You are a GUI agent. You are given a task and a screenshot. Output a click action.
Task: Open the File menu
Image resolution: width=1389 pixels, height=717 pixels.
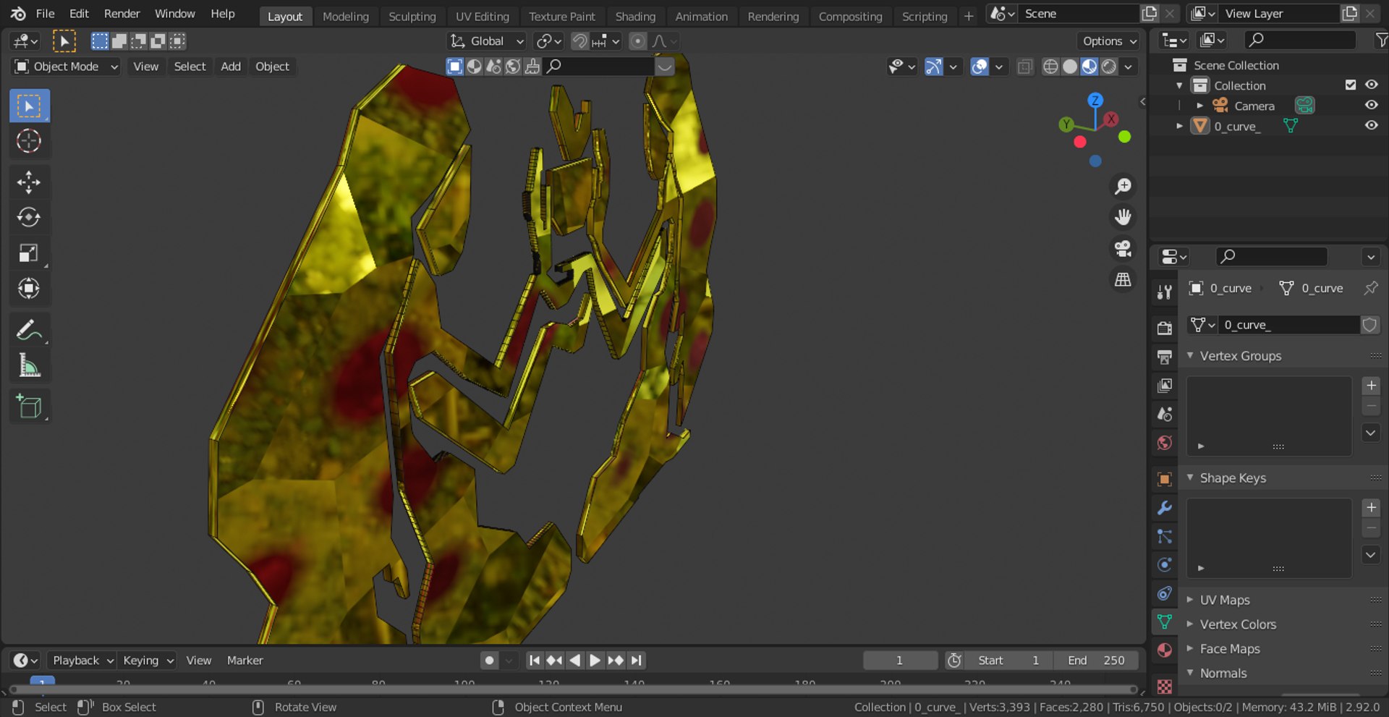tap(45, 14)
